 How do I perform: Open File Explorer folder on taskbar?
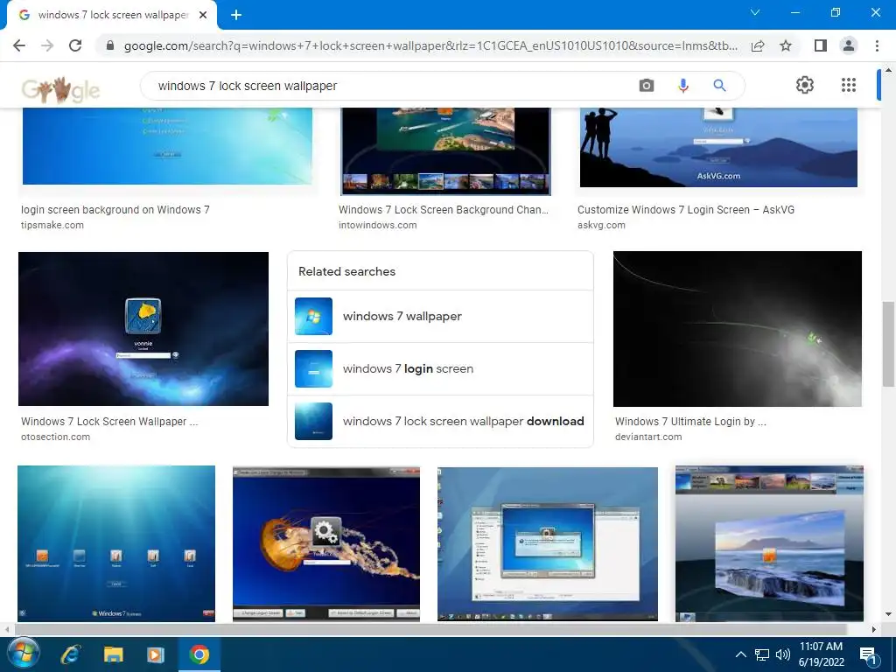pos(113,654)
